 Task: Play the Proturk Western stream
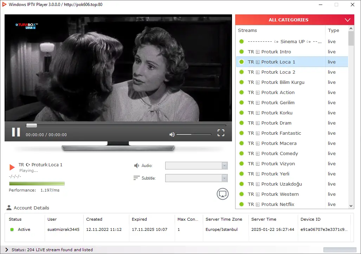tap(292, 194)
